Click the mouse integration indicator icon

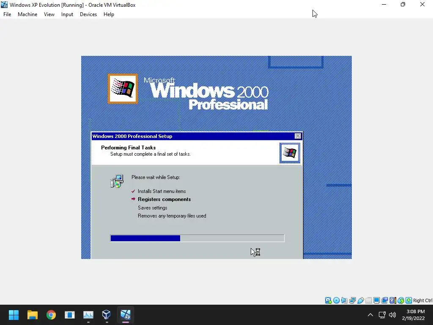[401, 300]
